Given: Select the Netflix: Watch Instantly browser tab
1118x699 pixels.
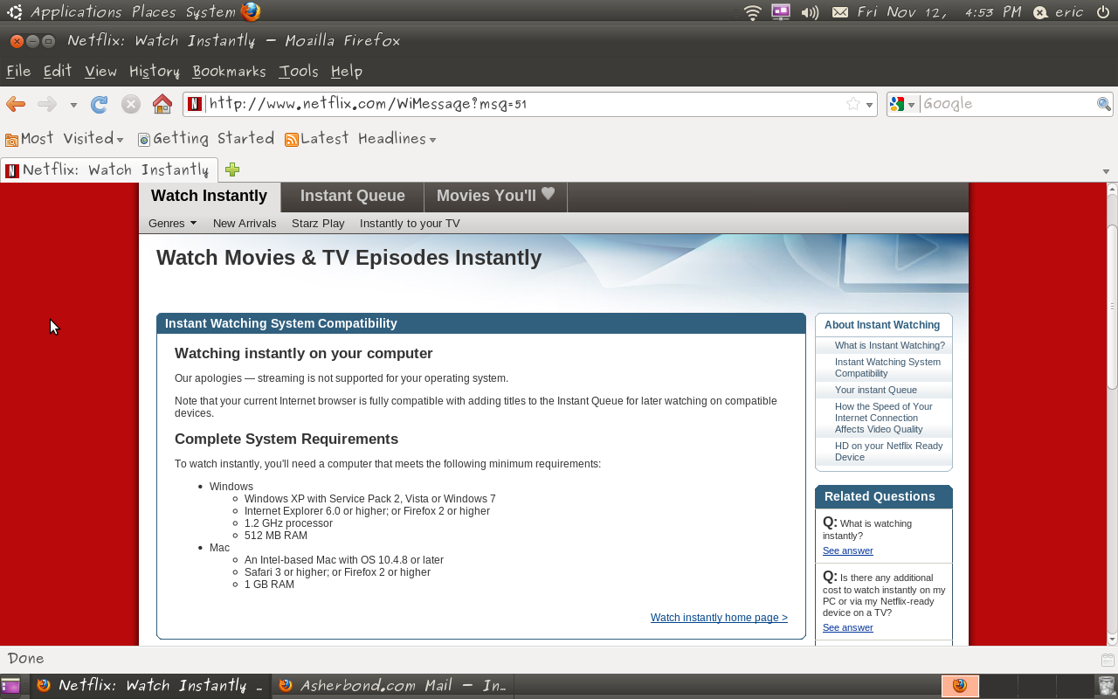Looking at the screenshot, I should (x=108, y=170).
